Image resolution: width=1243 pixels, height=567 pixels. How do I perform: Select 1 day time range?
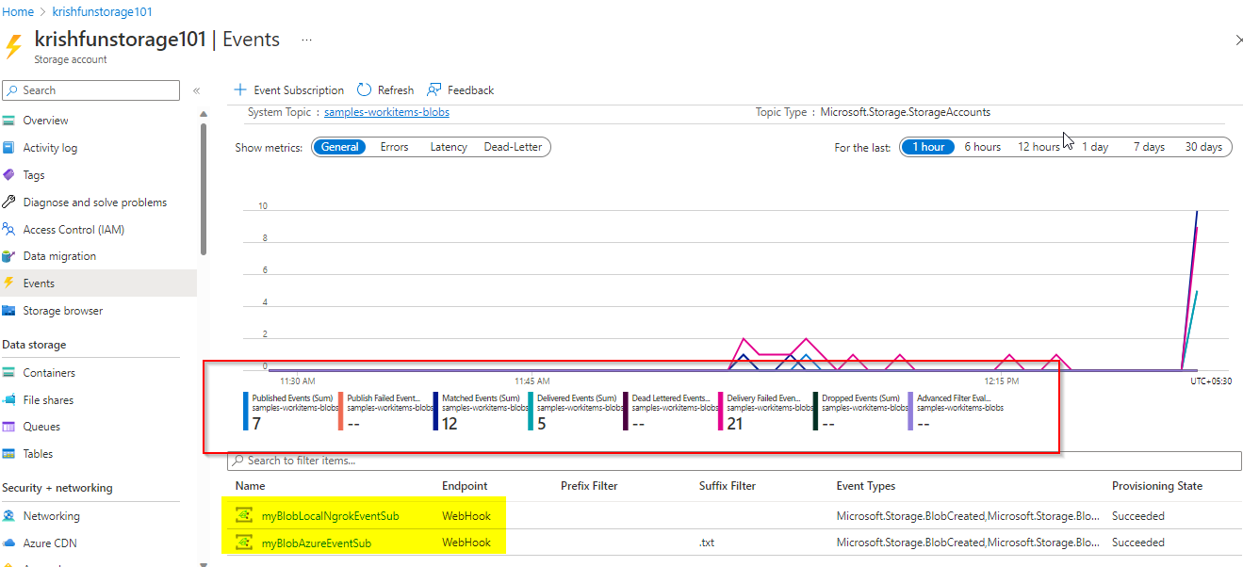(x=1095, y=147)
